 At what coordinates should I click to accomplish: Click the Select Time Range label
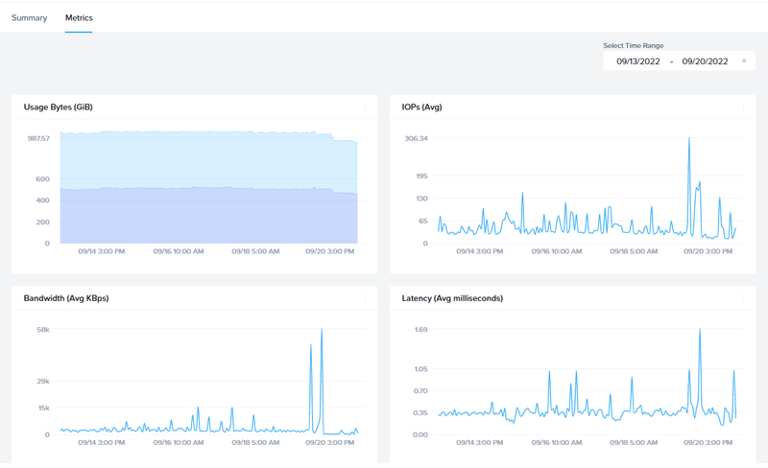[x=633, y=45]
